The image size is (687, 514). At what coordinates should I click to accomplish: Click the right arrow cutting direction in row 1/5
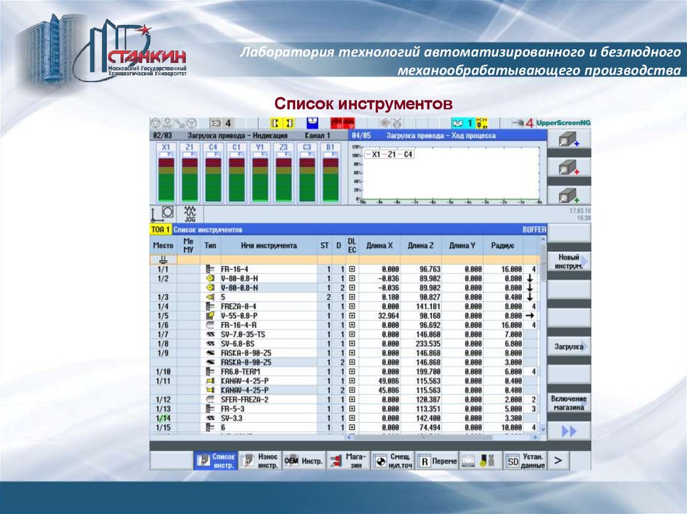(530, 316)
